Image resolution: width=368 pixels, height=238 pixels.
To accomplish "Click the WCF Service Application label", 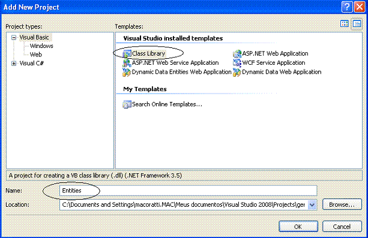I will click(x=274, y=63).
